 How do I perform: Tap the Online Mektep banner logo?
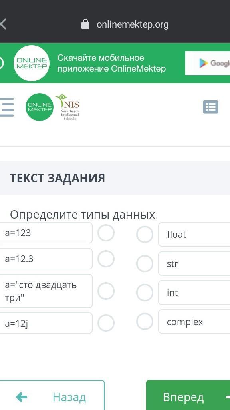32,63
